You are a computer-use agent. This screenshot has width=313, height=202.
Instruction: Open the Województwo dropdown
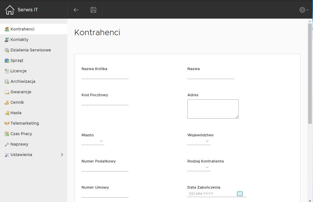[199, 141]
